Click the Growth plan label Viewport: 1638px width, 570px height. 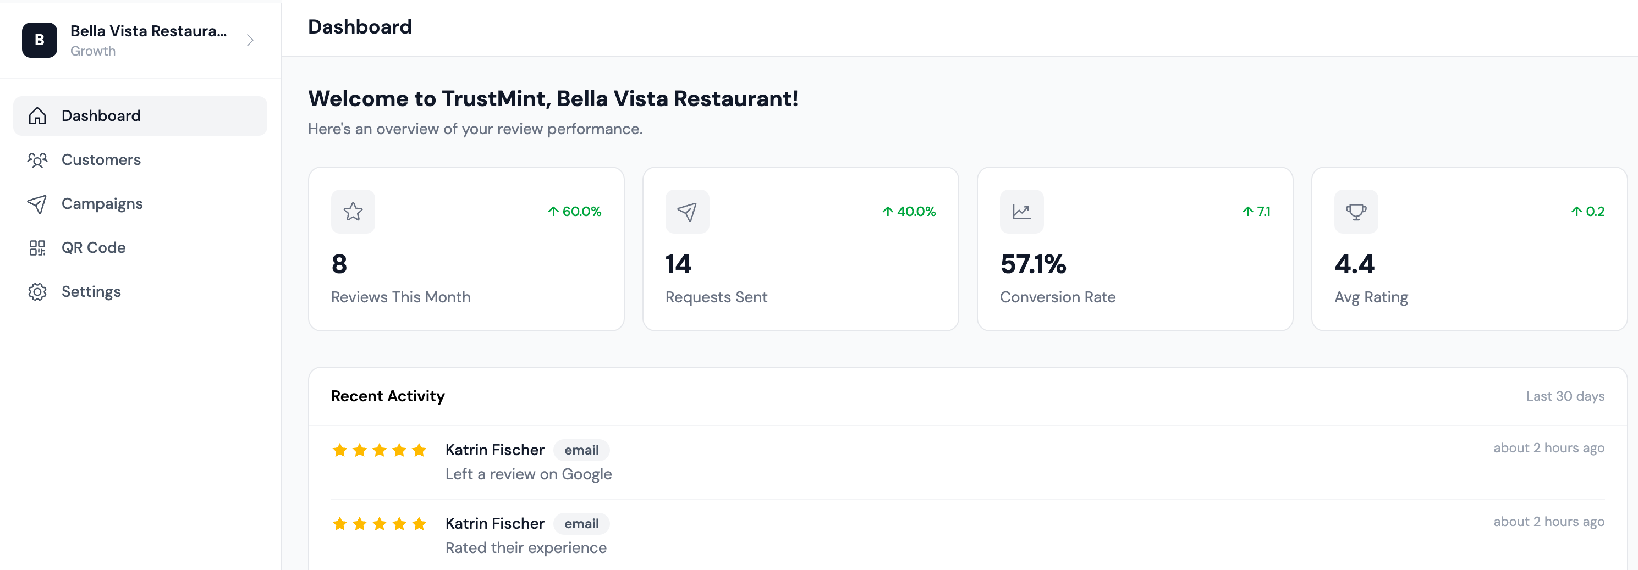coord(92,51)
